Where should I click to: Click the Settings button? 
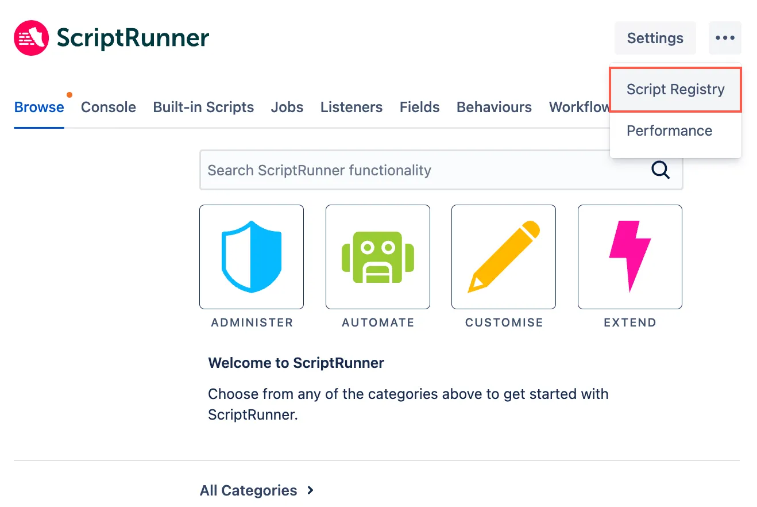[x=655, y=38]
